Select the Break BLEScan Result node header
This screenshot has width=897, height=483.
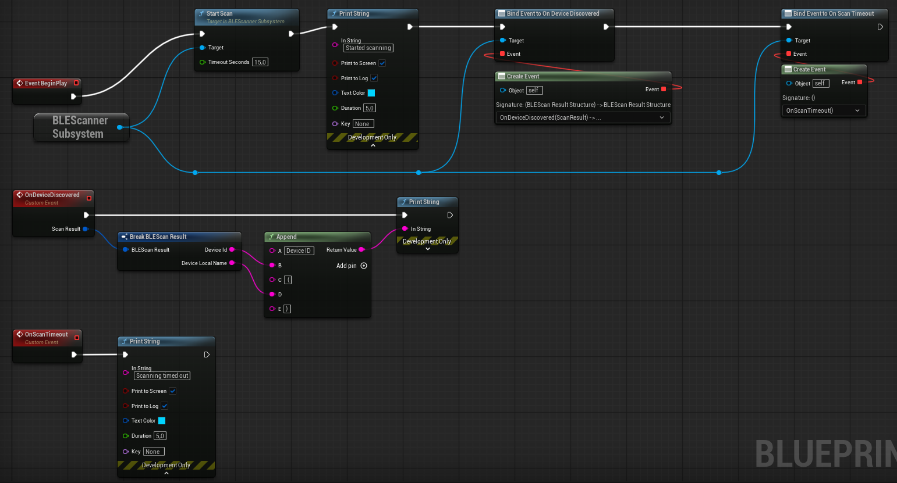tap(179, 237)
